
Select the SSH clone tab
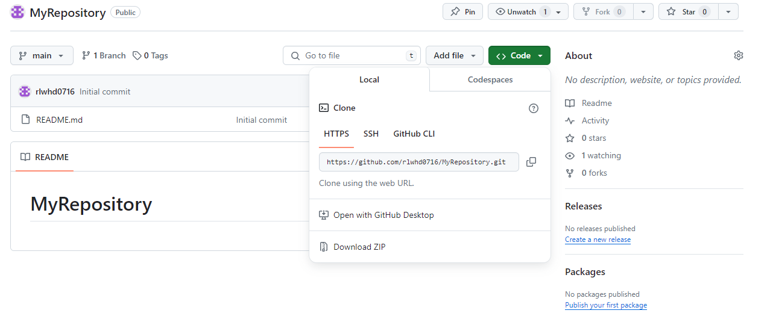coord(371,134)
